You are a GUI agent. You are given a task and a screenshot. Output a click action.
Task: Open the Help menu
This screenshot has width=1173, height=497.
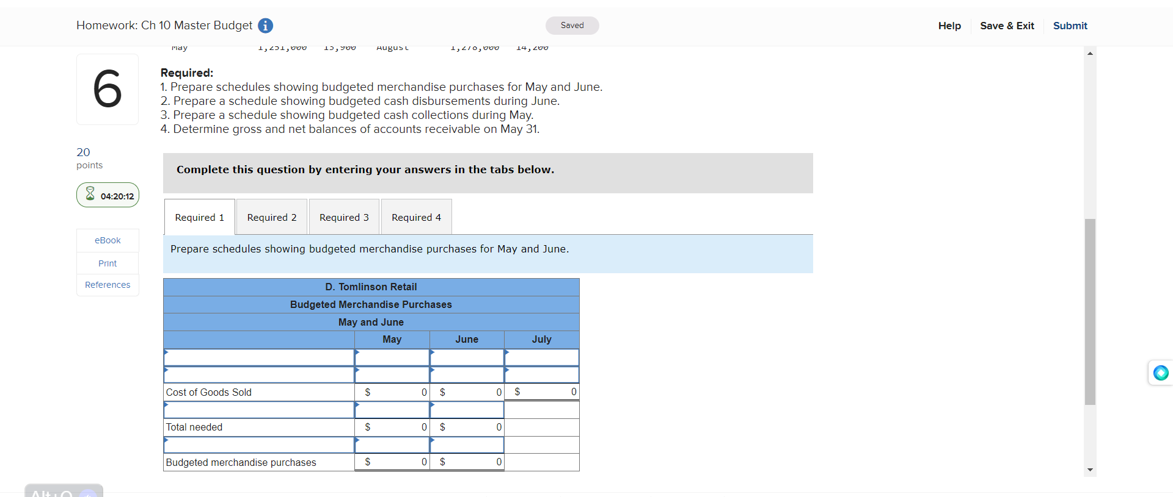click(x=949, y=26)
